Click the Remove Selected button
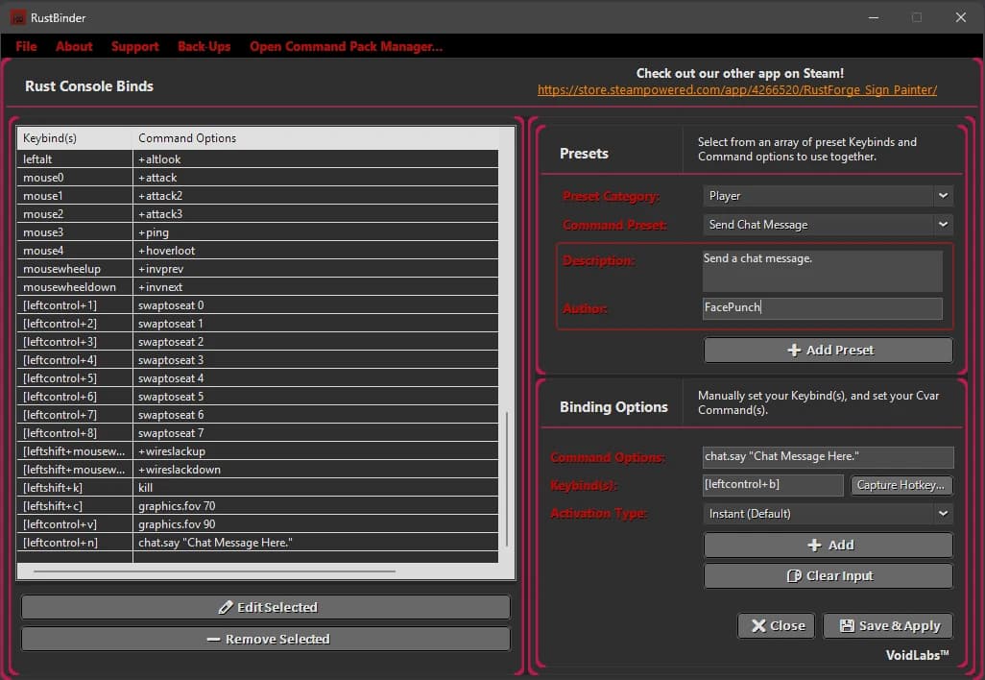This screenshot has width=985, height=680. coord(266,639)
